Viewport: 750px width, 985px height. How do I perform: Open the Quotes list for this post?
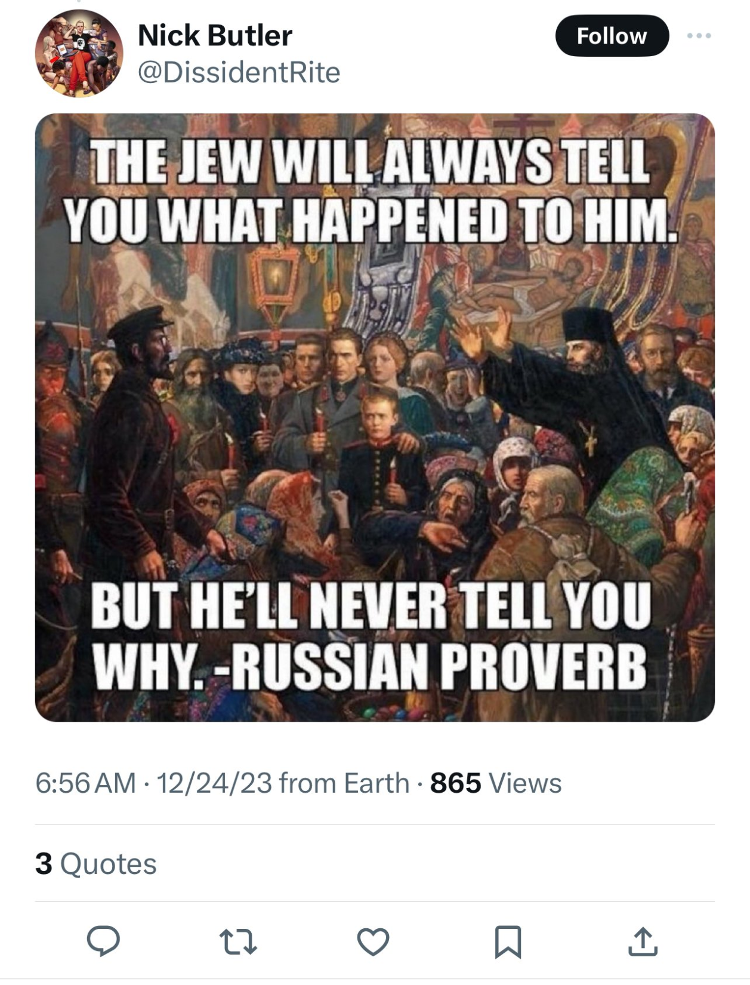pyautogui.click(x=108, y=864)
